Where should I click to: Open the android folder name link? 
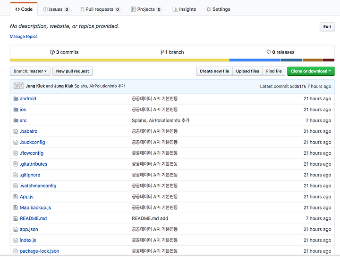28,99
